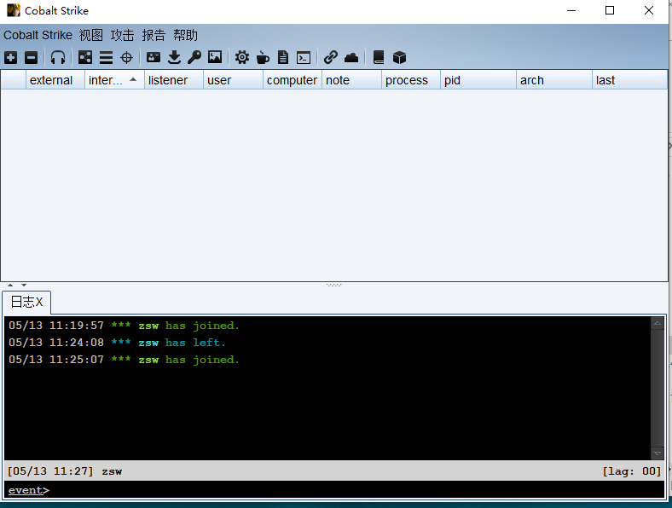Collapse bottom pane with down arrow
The width and height of the screenshot is (672, 508).
pos(24,285)
